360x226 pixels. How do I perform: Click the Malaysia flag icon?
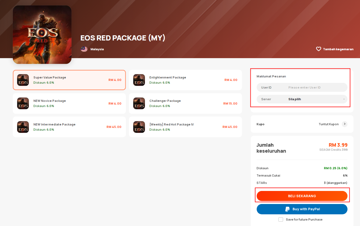point(84,49)
